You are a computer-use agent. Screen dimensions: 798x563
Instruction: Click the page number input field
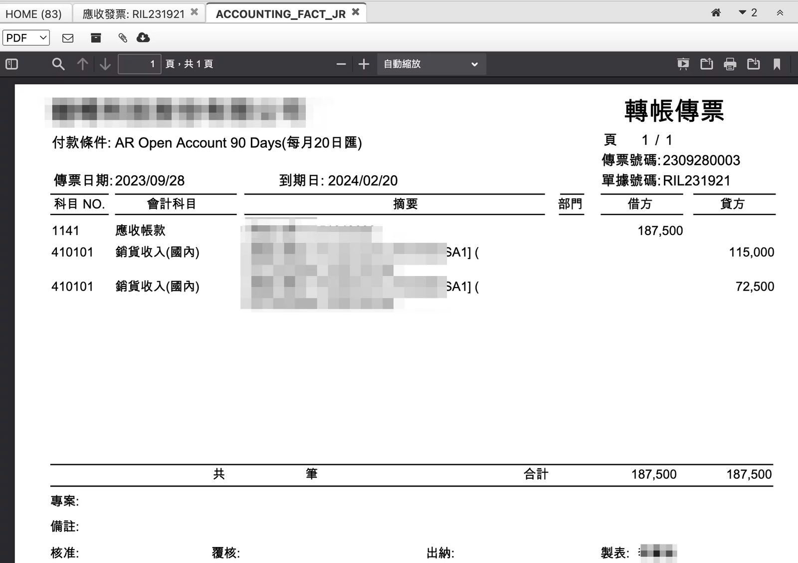pyautogui.click(x=139, y=64)
